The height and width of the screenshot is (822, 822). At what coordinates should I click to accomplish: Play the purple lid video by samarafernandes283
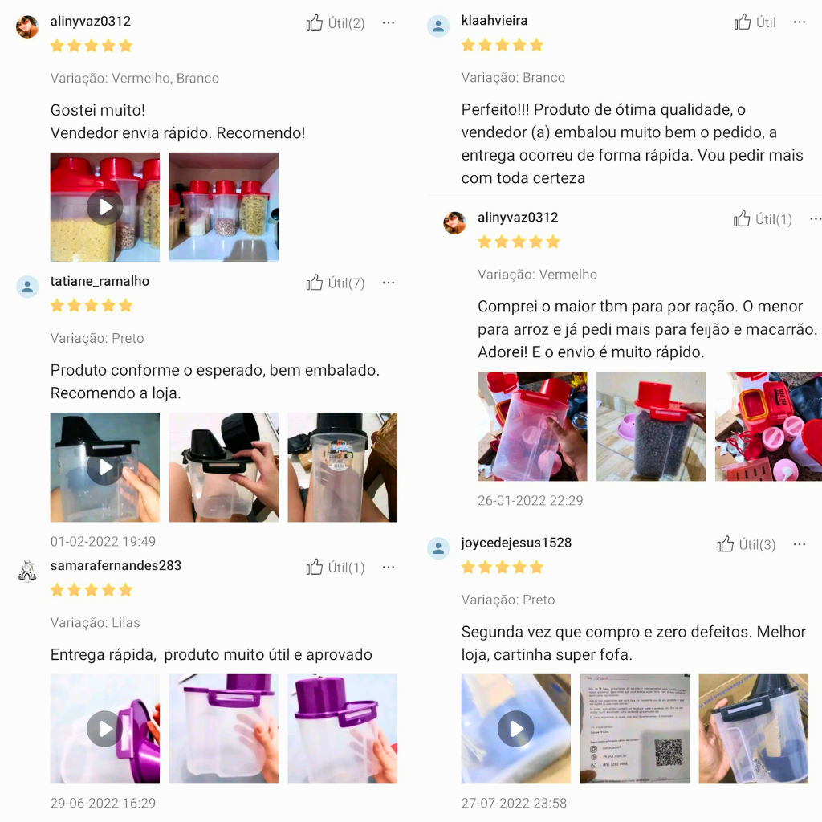(x=105, y=729)
